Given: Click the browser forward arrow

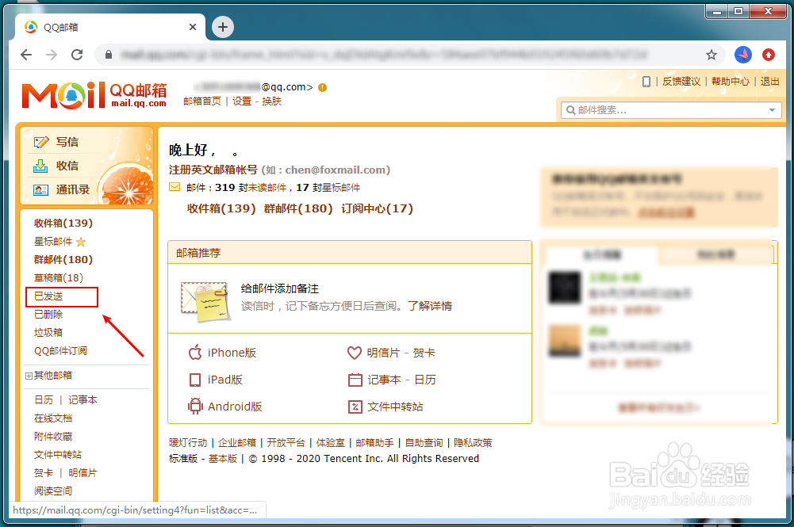Looking at the screenshot, I should tap(52, 55).
